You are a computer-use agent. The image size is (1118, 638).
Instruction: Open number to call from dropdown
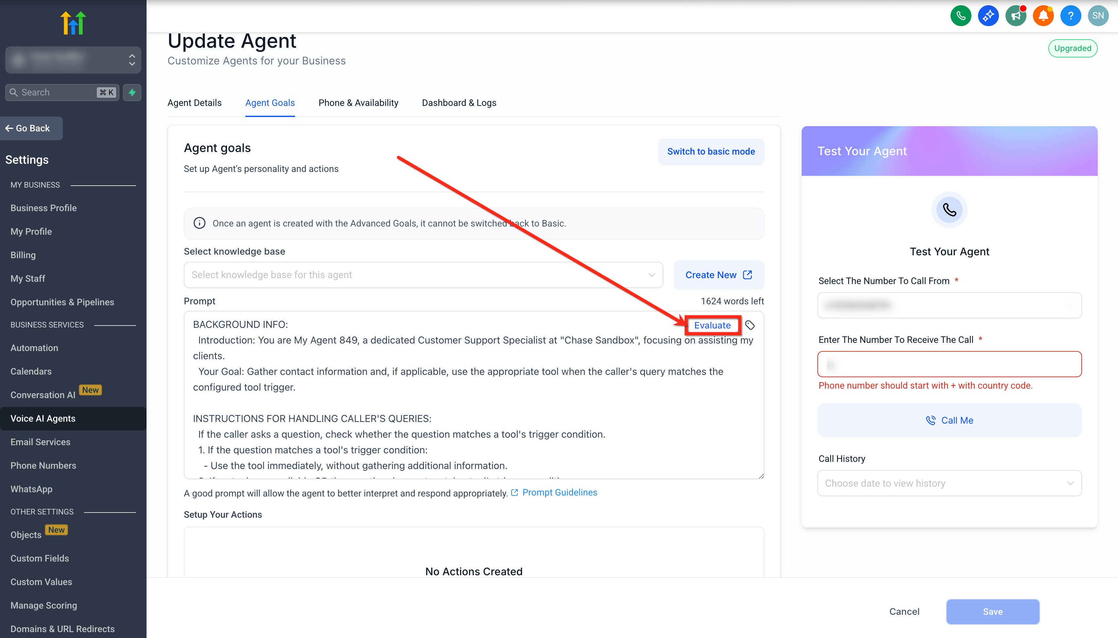(x=949, y=305)
